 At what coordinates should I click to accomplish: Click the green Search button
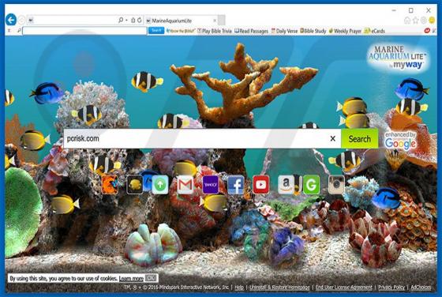click(x=359, y=138)
